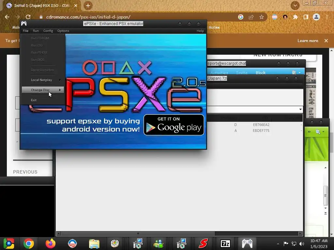Click the webpage vertical scrollbar up arrow
Viewport: 334px width, 250px height.
coord(331,50)
